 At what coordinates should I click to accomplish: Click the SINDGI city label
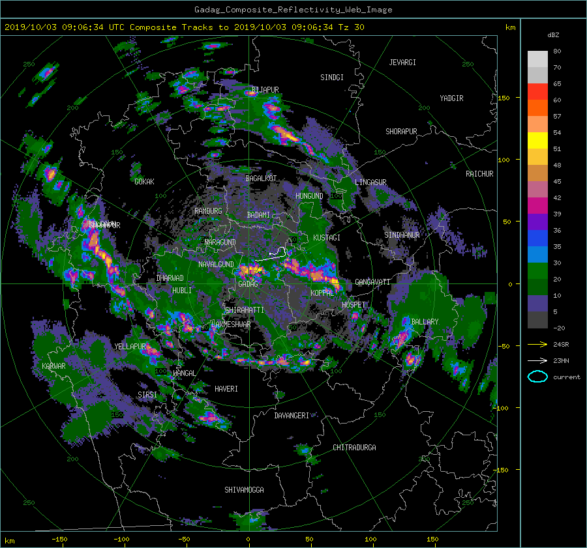coord(332,78)
